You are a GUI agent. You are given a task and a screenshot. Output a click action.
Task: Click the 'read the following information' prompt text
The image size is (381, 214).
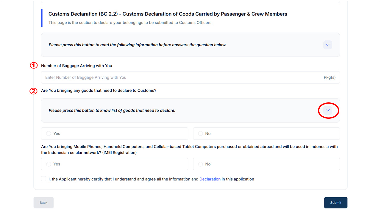138,45
